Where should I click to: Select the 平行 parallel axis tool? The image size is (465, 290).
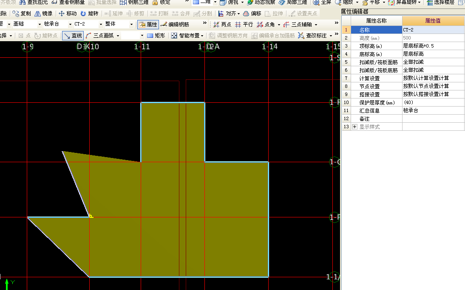click(x=244, y=25)
